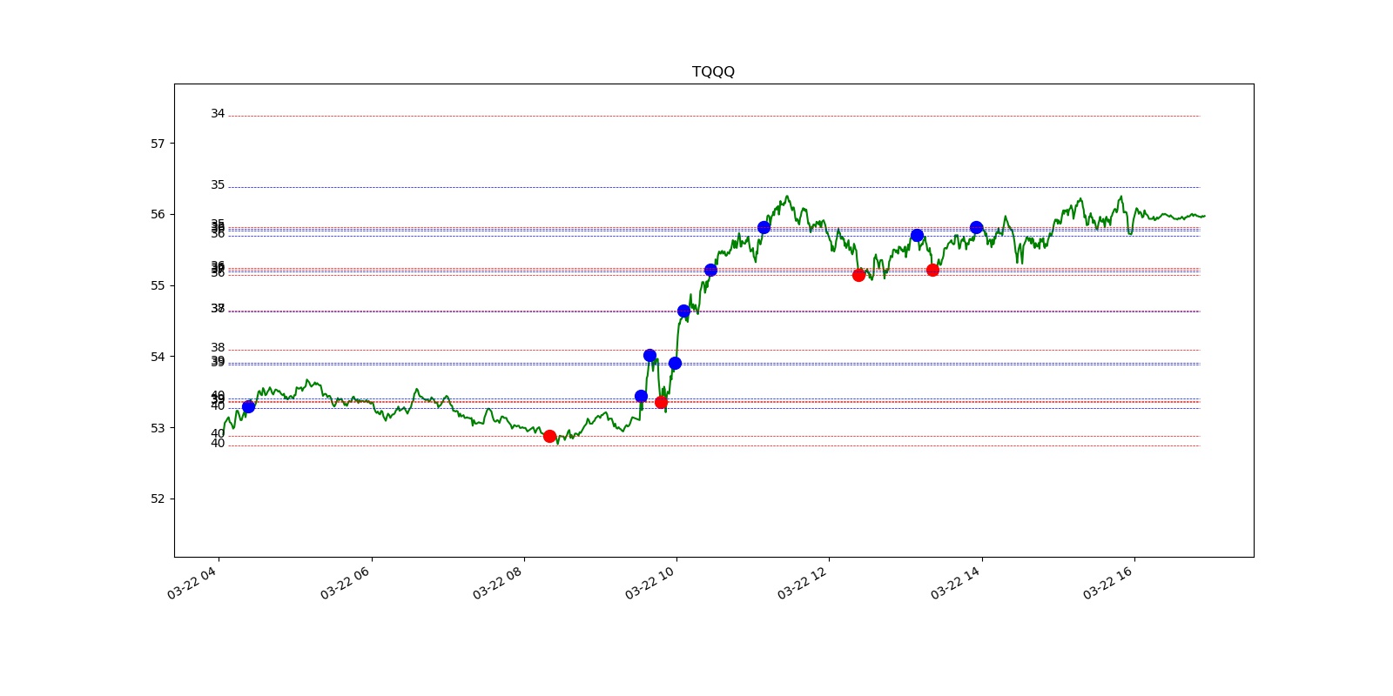Click the 03-22 14 time axis label

(x=956, y=583)
